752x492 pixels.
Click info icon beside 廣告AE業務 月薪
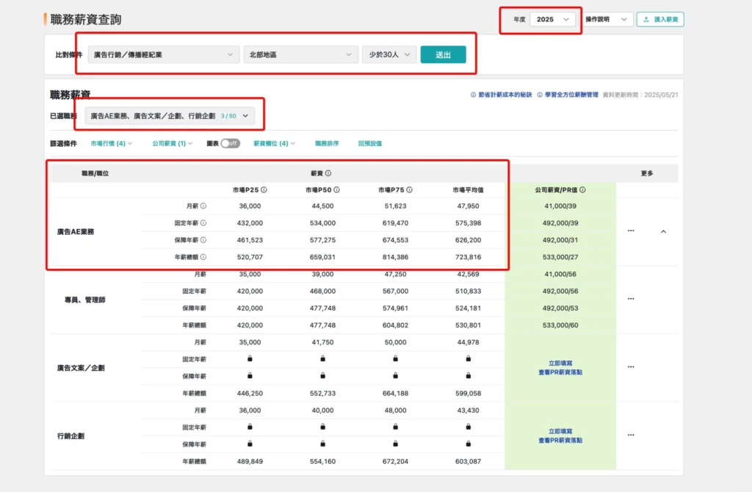pos(203,206)
